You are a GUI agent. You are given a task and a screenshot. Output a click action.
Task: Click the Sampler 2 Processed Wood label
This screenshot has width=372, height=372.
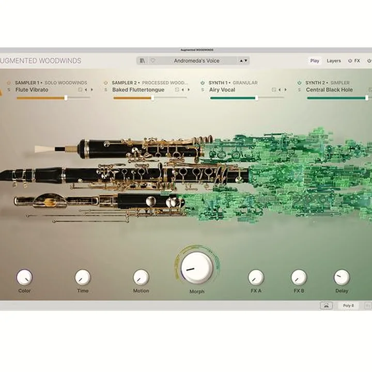150,83
